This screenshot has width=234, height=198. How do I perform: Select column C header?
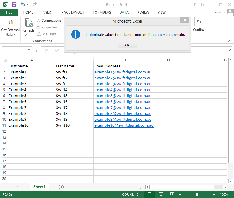126,60
